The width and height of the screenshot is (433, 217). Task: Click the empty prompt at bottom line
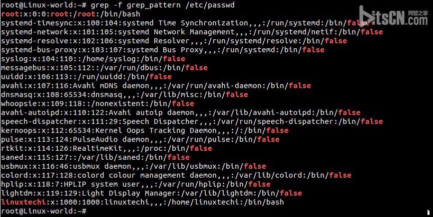pos(44,211)
